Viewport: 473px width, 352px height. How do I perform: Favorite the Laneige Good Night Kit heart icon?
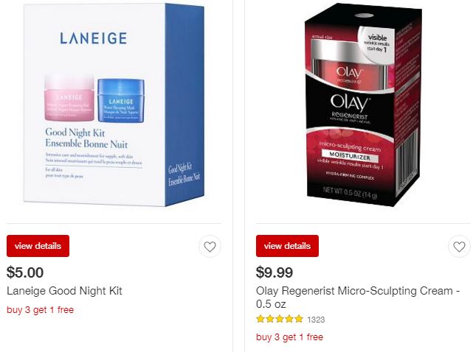pyautogui.click(x=210, y=246)
